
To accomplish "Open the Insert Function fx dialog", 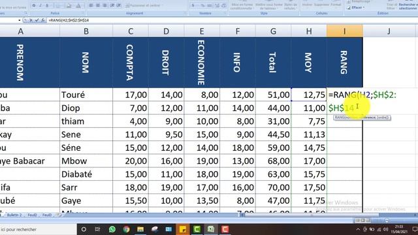I will click(42, 20).
